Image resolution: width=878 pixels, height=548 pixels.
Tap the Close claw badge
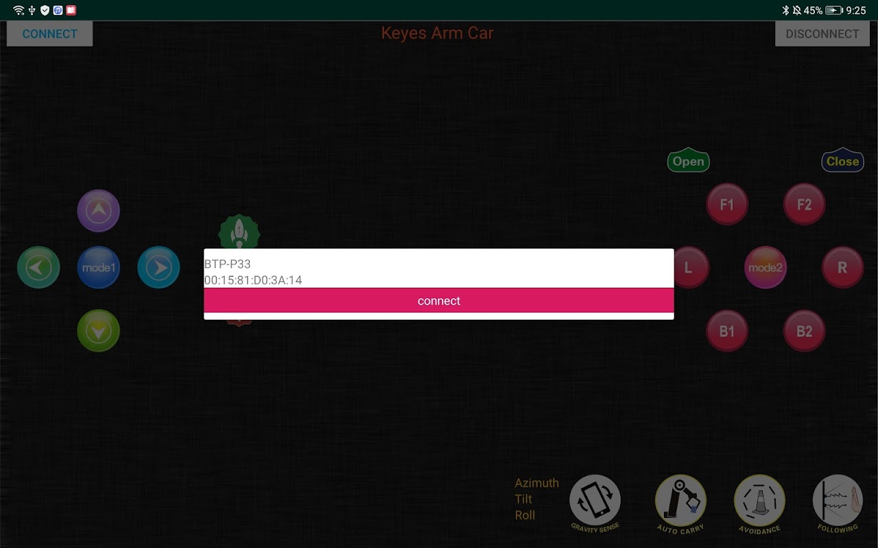coord(842,162)
